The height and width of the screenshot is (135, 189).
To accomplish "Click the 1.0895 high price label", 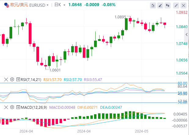I will (x=120, y=17).
